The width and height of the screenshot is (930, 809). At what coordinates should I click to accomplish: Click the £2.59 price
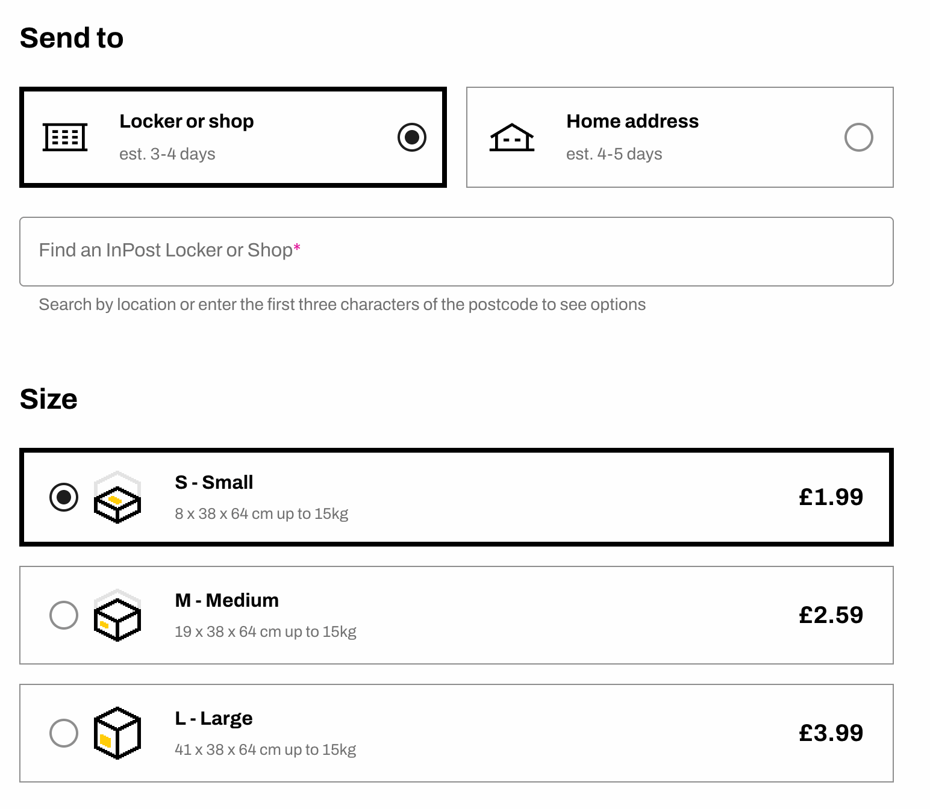point(831,615)
